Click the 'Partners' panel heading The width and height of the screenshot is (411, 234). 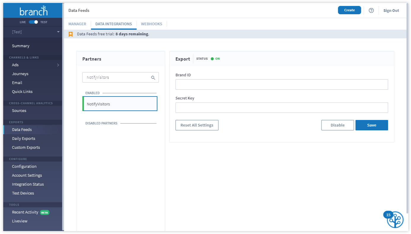[92, 59]
